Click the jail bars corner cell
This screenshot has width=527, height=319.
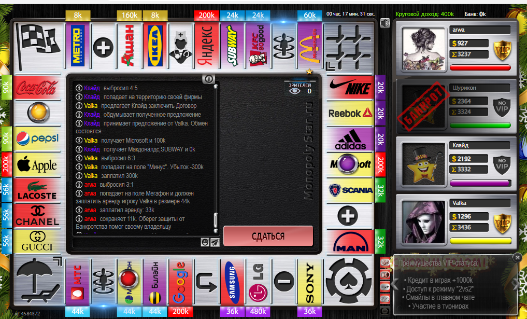click(349, 47)
